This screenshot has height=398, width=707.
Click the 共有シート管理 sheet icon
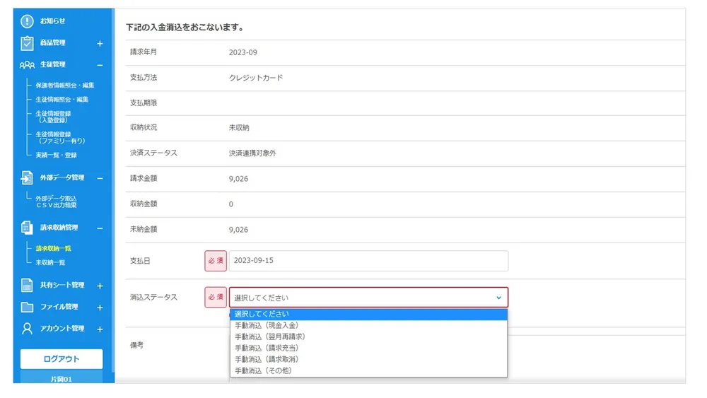(27, 286)
